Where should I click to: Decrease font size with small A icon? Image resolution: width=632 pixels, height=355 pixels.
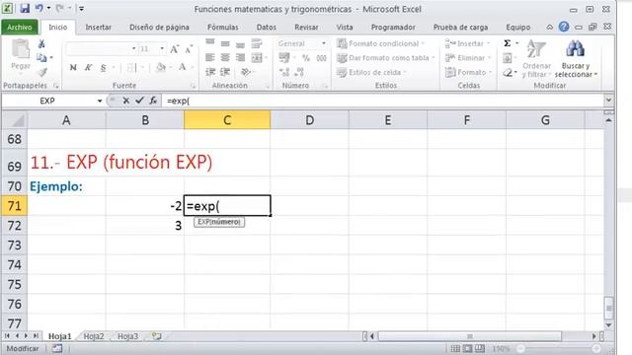click(x=189, y=49)
